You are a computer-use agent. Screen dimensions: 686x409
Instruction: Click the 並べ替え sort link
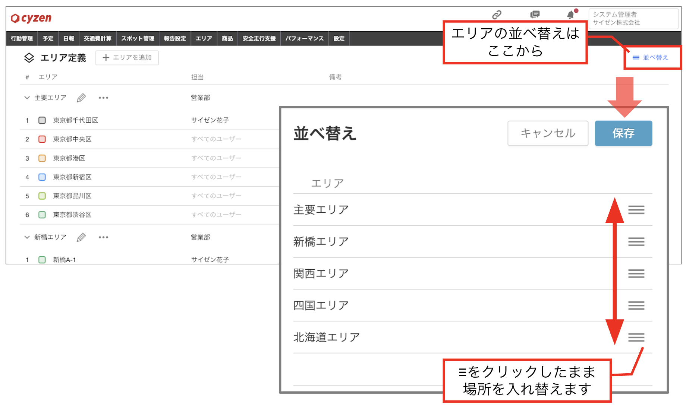[x=651, y=57]
